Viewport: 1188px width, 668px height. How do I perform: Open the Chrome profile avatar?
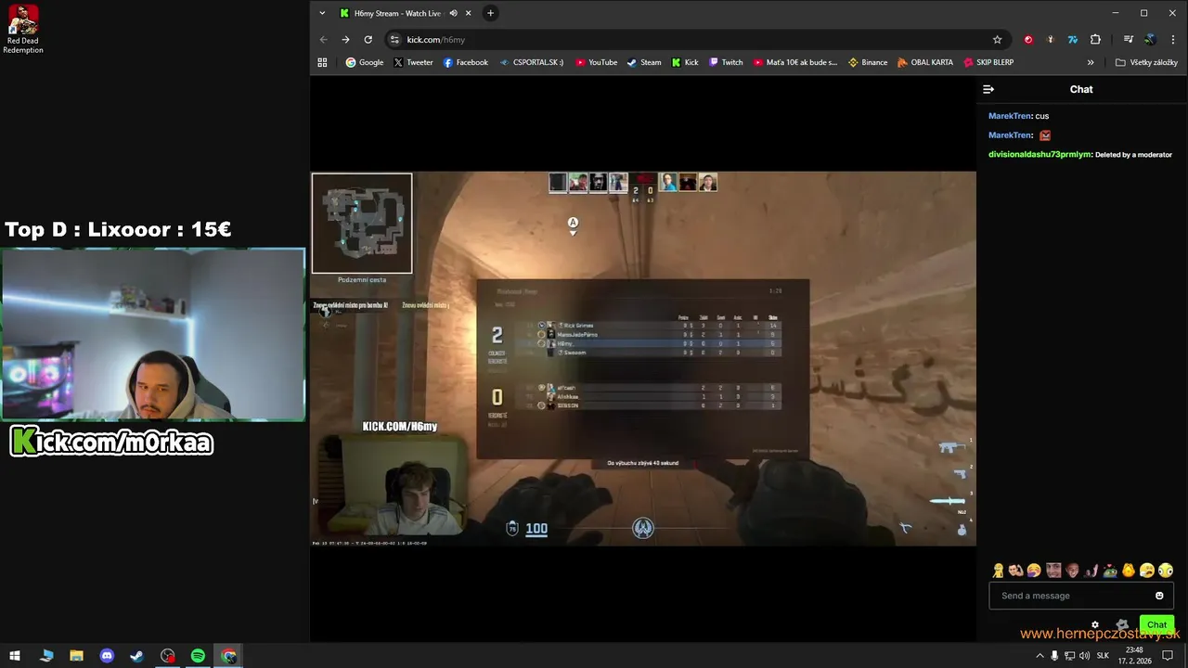coord(1151,40)
